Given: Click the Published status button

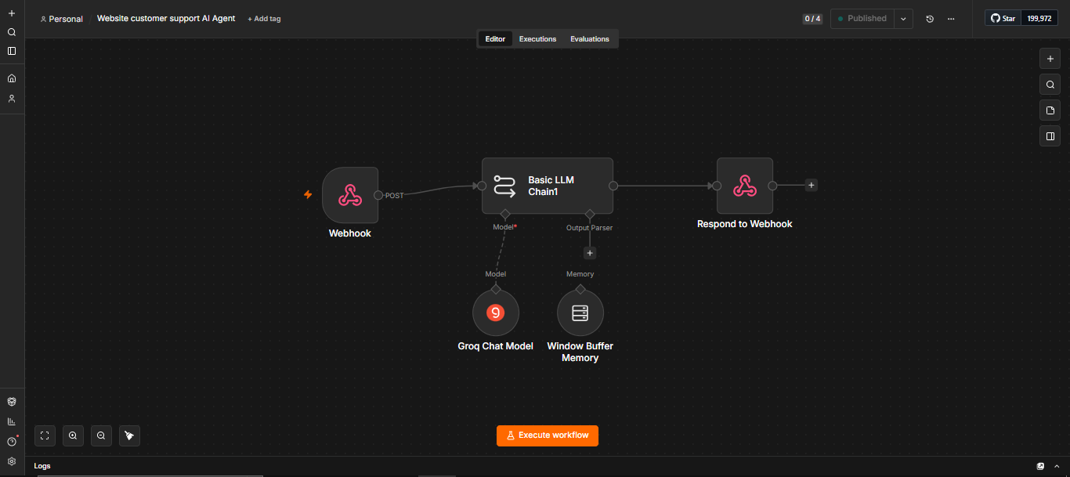Looking at the screenshot, I should 862,19.
